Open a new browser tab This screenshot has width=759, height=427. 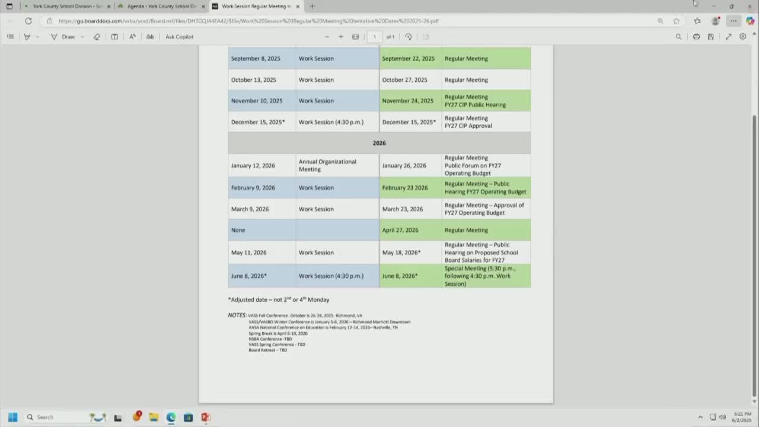point(312,7)
